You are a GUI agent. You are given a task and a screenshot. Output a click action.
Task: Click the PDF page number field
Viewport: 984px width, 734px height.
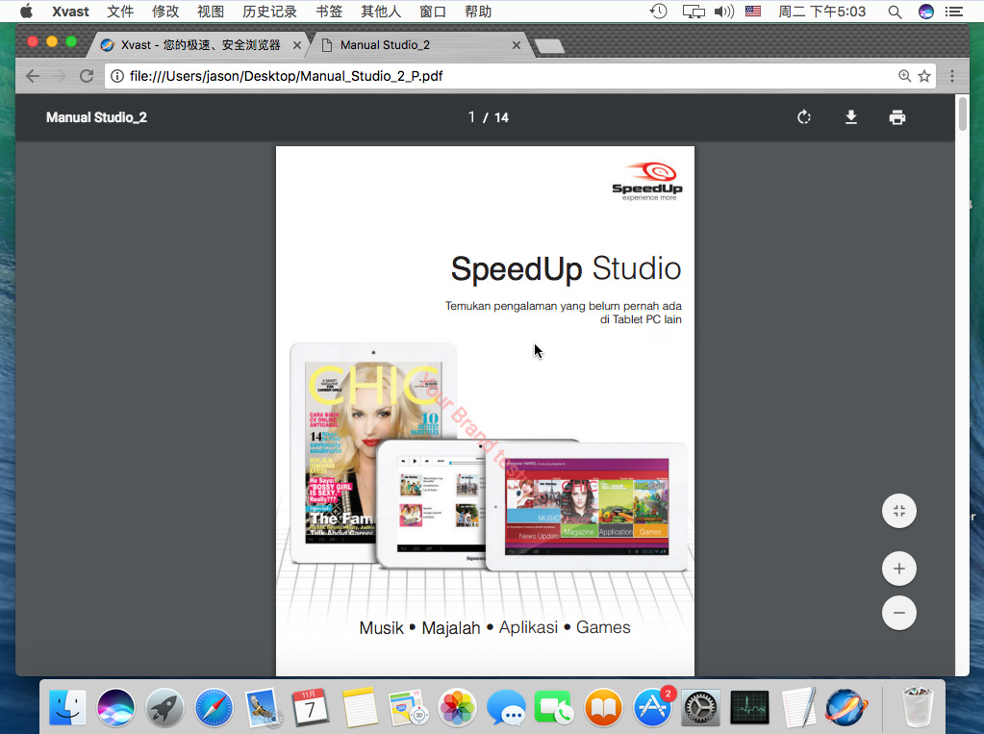pos(471,117)
